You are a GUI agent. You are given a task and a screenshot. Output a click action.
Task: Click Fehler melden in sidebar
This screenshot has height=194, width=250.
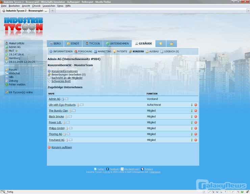pyautogui.click(x=17, y=84)
